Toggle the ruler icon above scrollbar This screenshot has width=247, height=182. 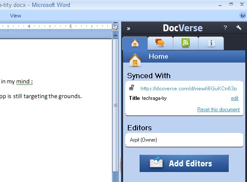(x=115, y=28)
